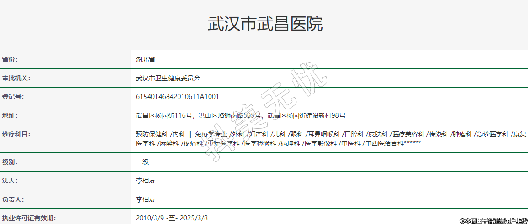Click the 审批机关 row label

[16, 78]
